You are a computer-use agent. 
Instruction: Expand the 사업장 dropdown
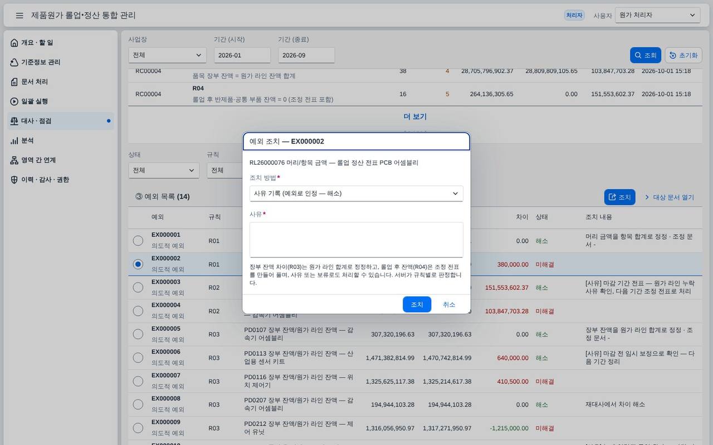pyautogui.click(x=167, y=55)
